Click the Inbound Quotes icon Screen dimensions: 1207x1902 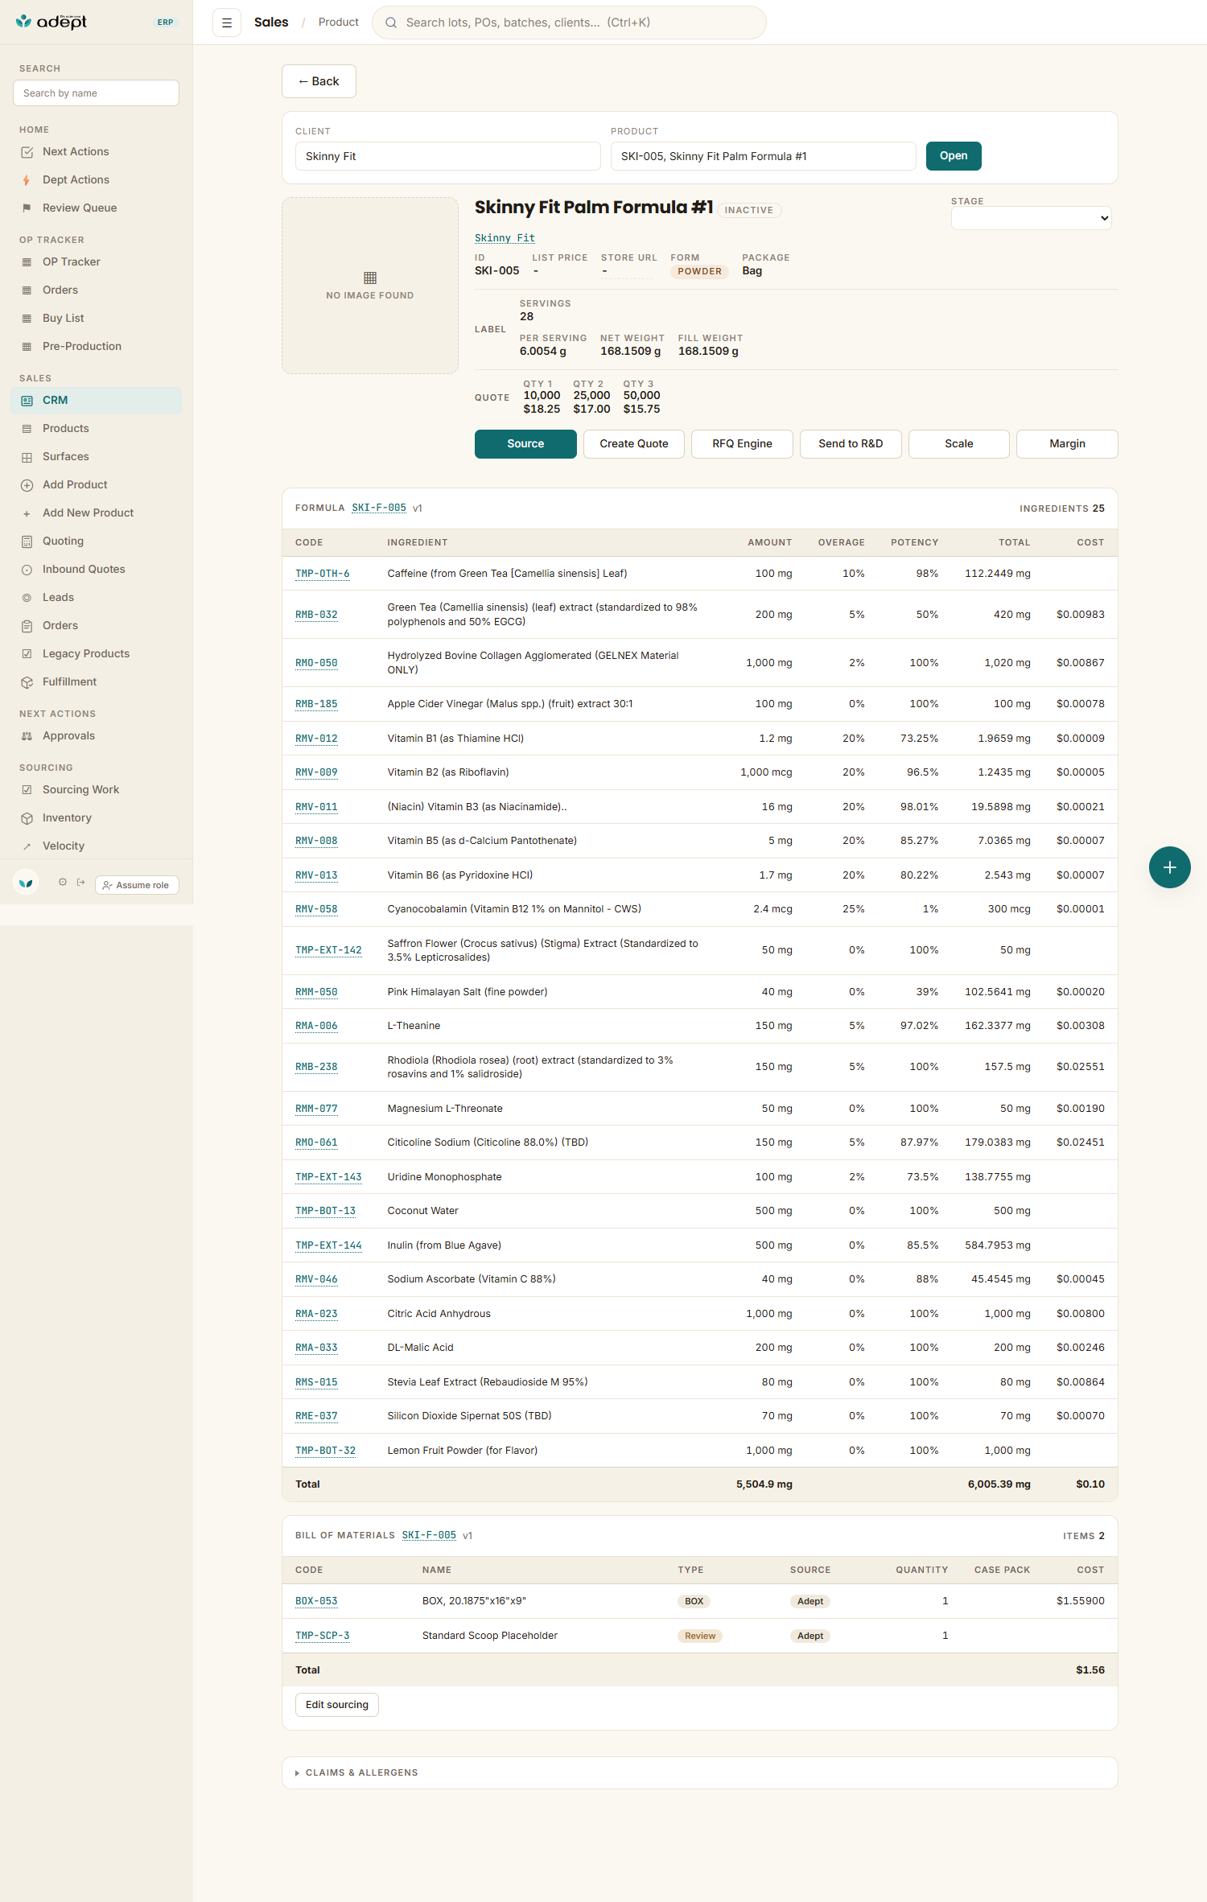click(x=27, y=570)
